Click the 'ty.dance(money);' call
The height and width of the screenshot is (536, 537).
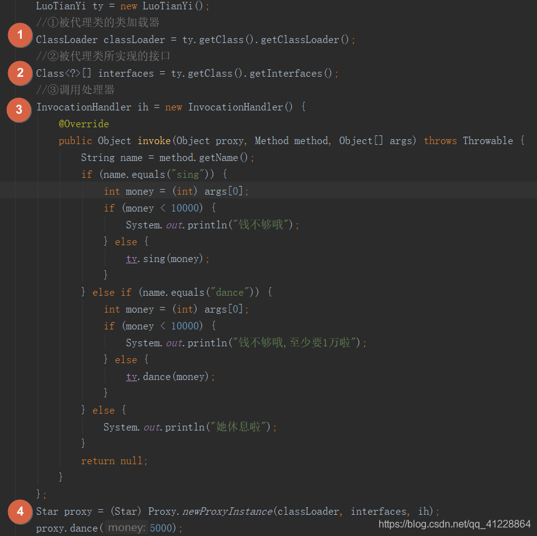click(x=170, y=377)
